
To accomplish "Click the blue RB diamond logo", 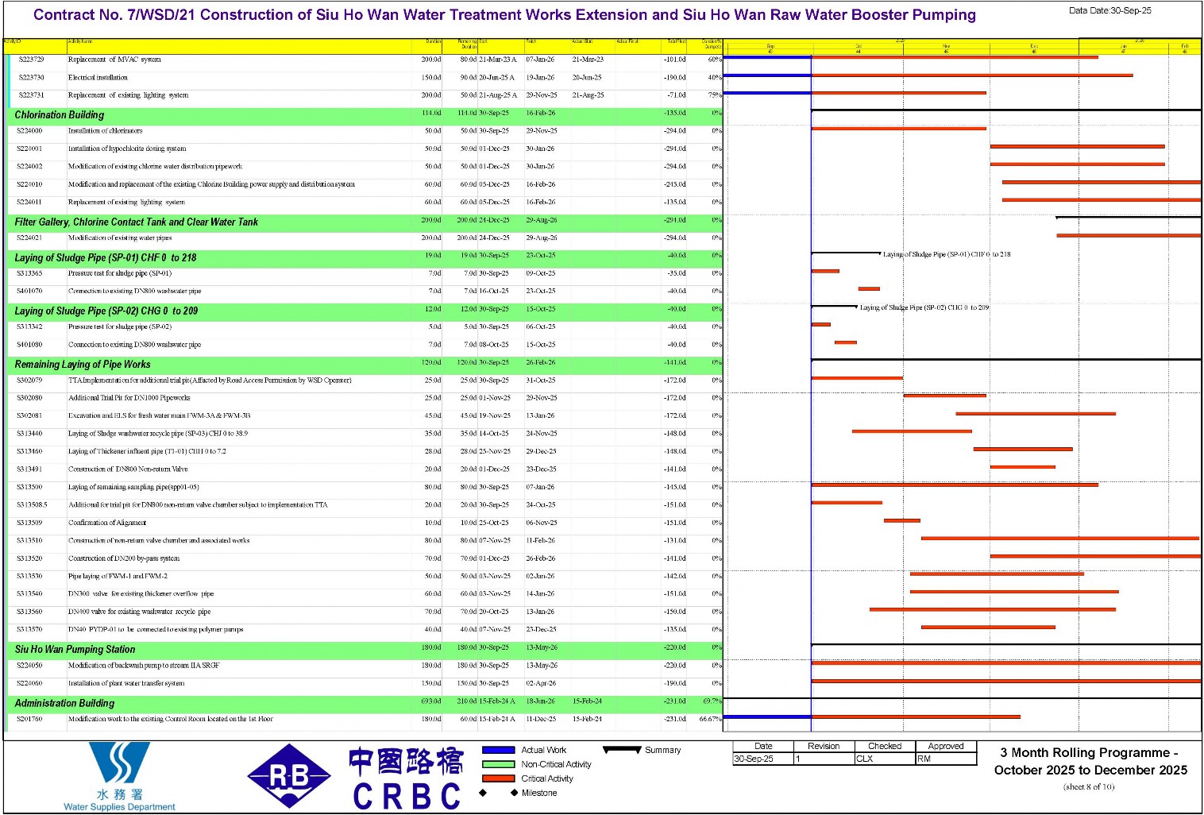I will tap(289, 776).
